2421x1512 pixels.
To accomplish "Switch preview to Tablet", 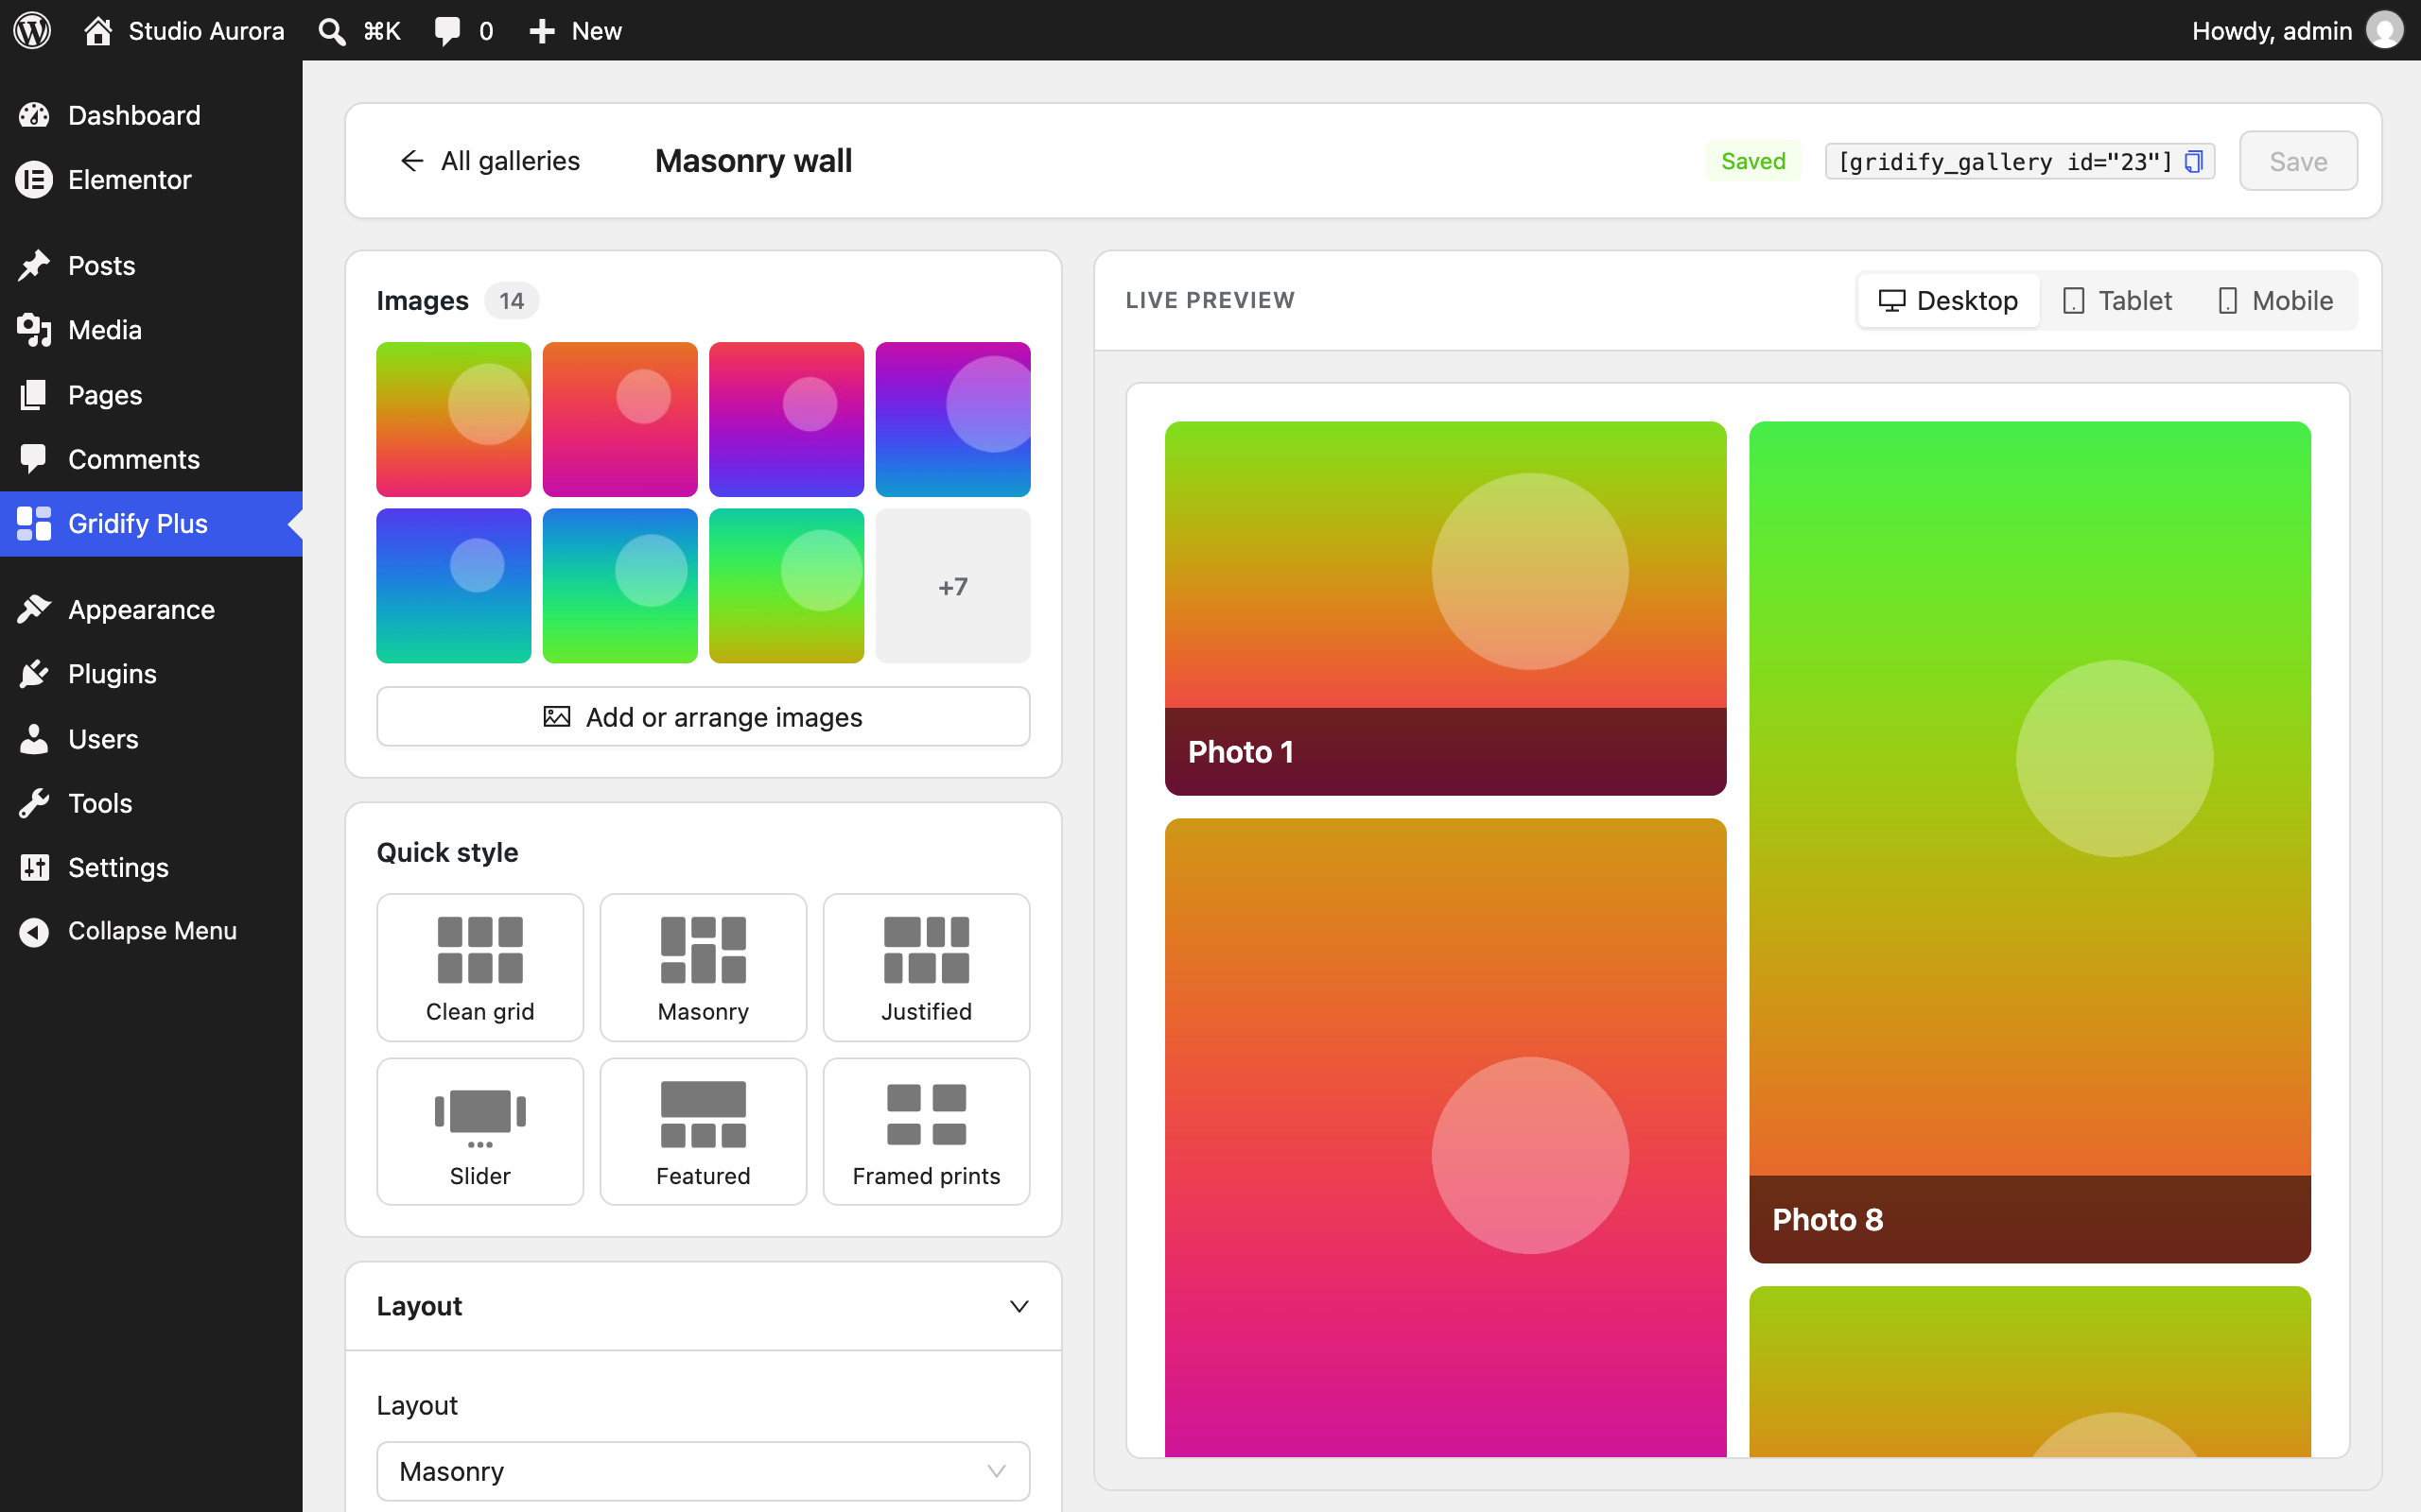I will point(2117,300).
